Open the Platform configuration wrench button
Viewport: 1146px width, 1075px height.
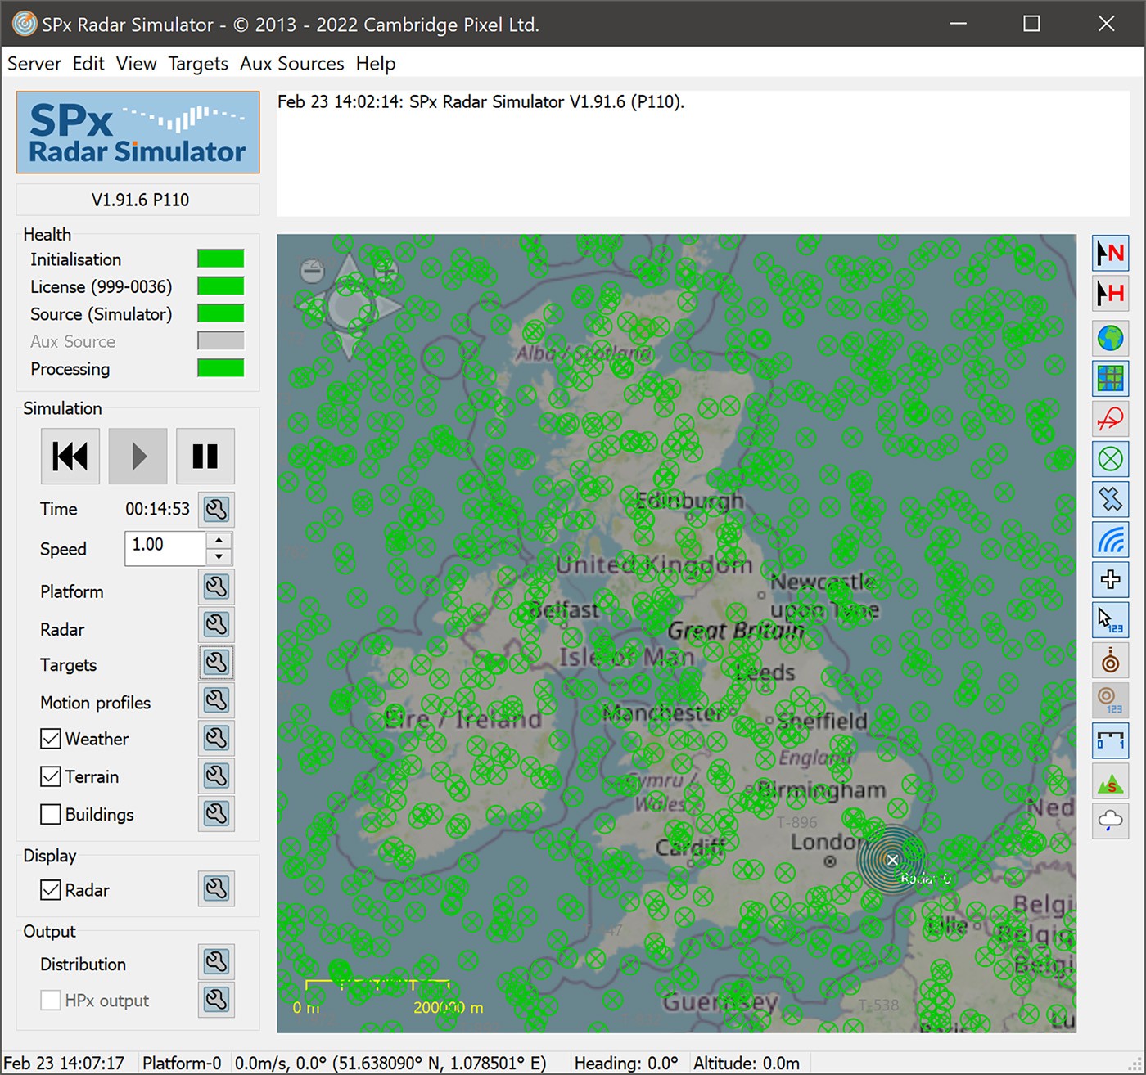click(x=216, y=587)
